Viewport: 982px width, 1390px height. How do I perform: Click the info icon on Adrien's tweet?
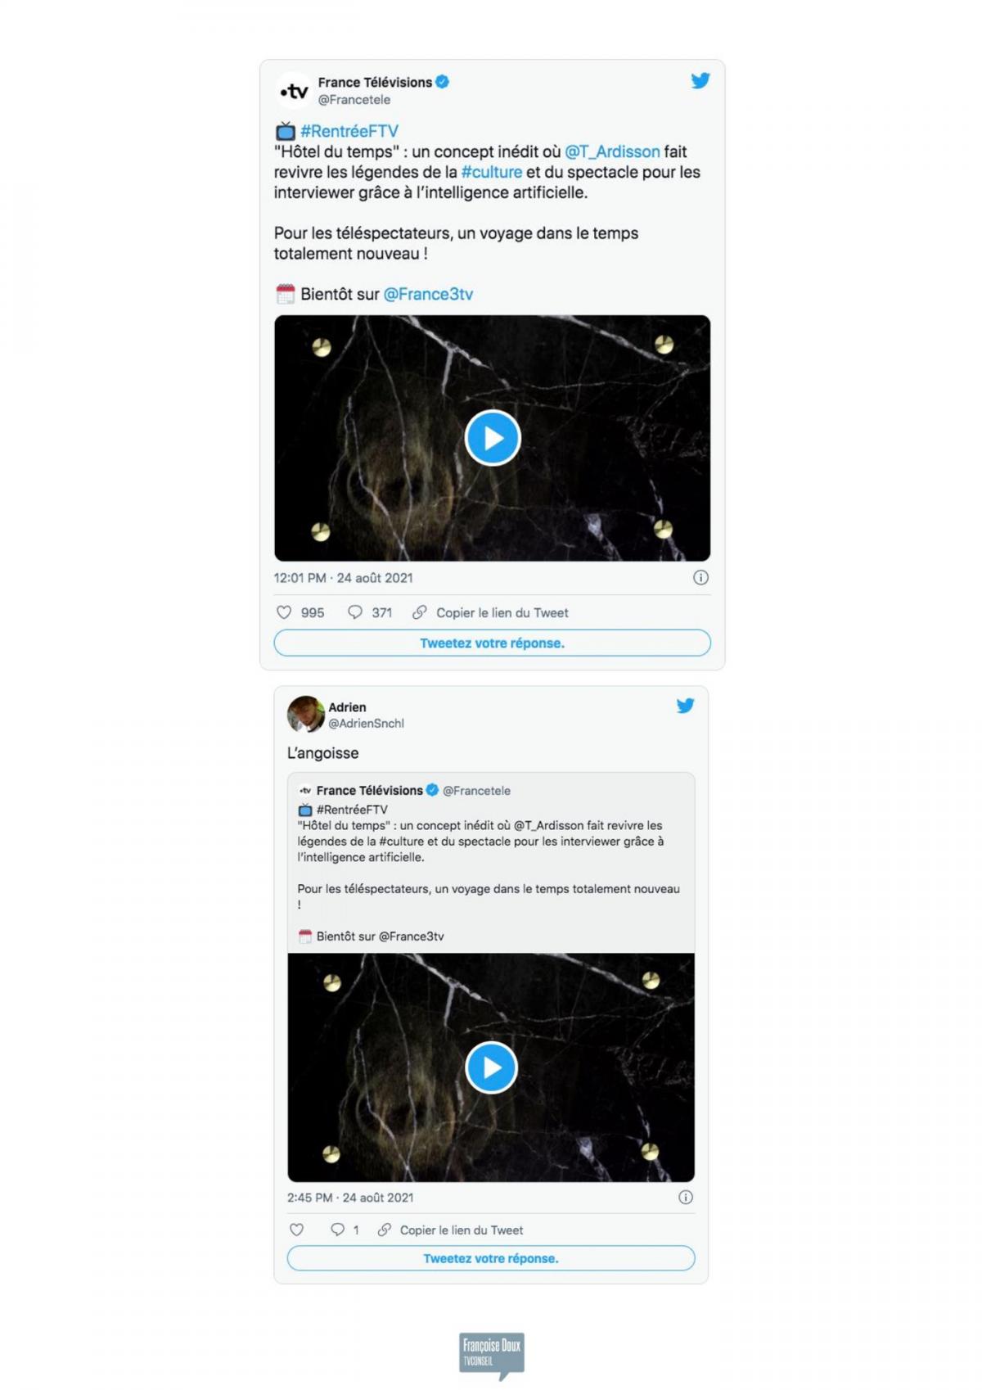coord(686,1198)
